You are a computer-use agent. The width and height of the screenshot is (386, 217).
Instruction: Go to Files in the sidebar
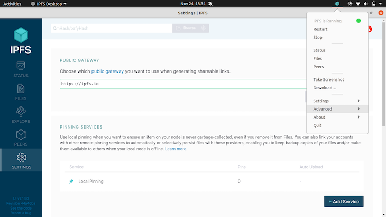(21, 92)
